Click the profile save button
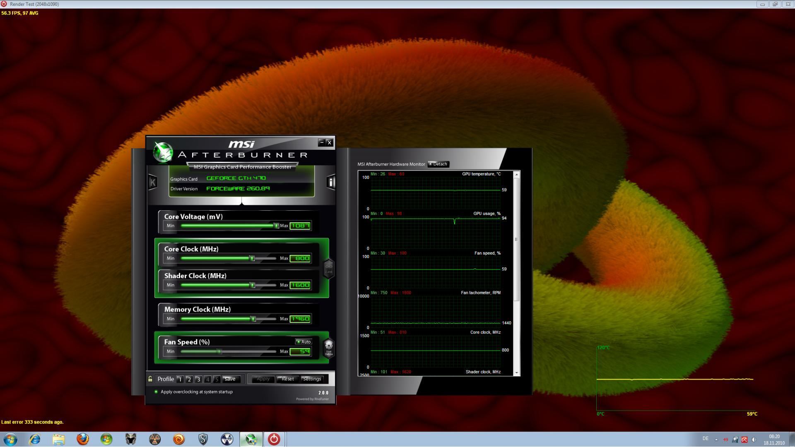Viewport: 795px width, 447px height. click(231, 379)
